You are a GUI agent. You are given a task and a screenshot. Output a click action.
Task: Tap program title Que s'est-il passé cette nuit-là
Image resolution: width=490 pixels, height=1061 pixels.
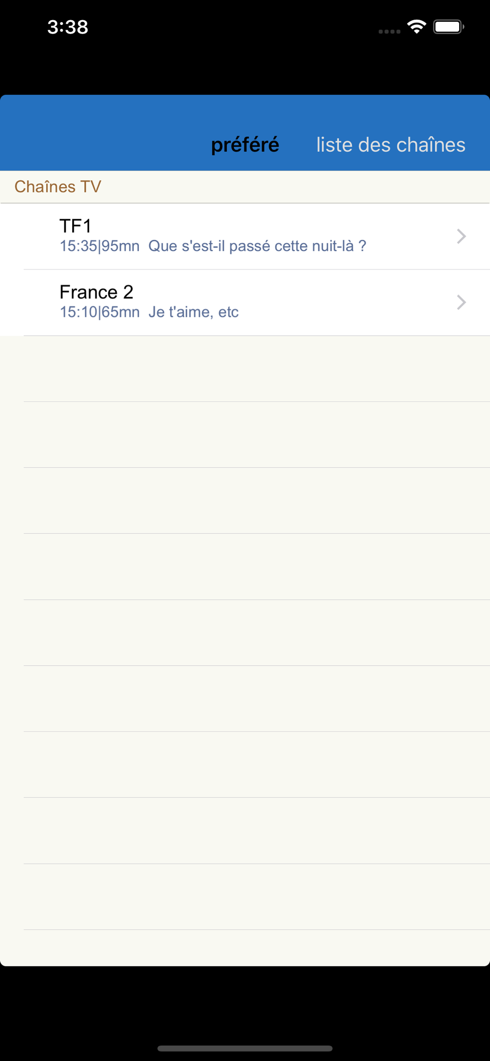point(257,246)
